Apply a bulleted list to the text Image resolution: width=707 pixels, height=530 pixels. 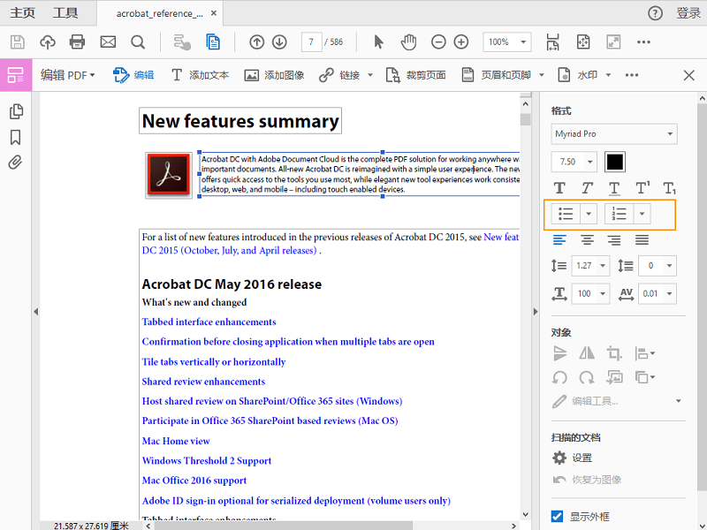click(x=565, y=214)
